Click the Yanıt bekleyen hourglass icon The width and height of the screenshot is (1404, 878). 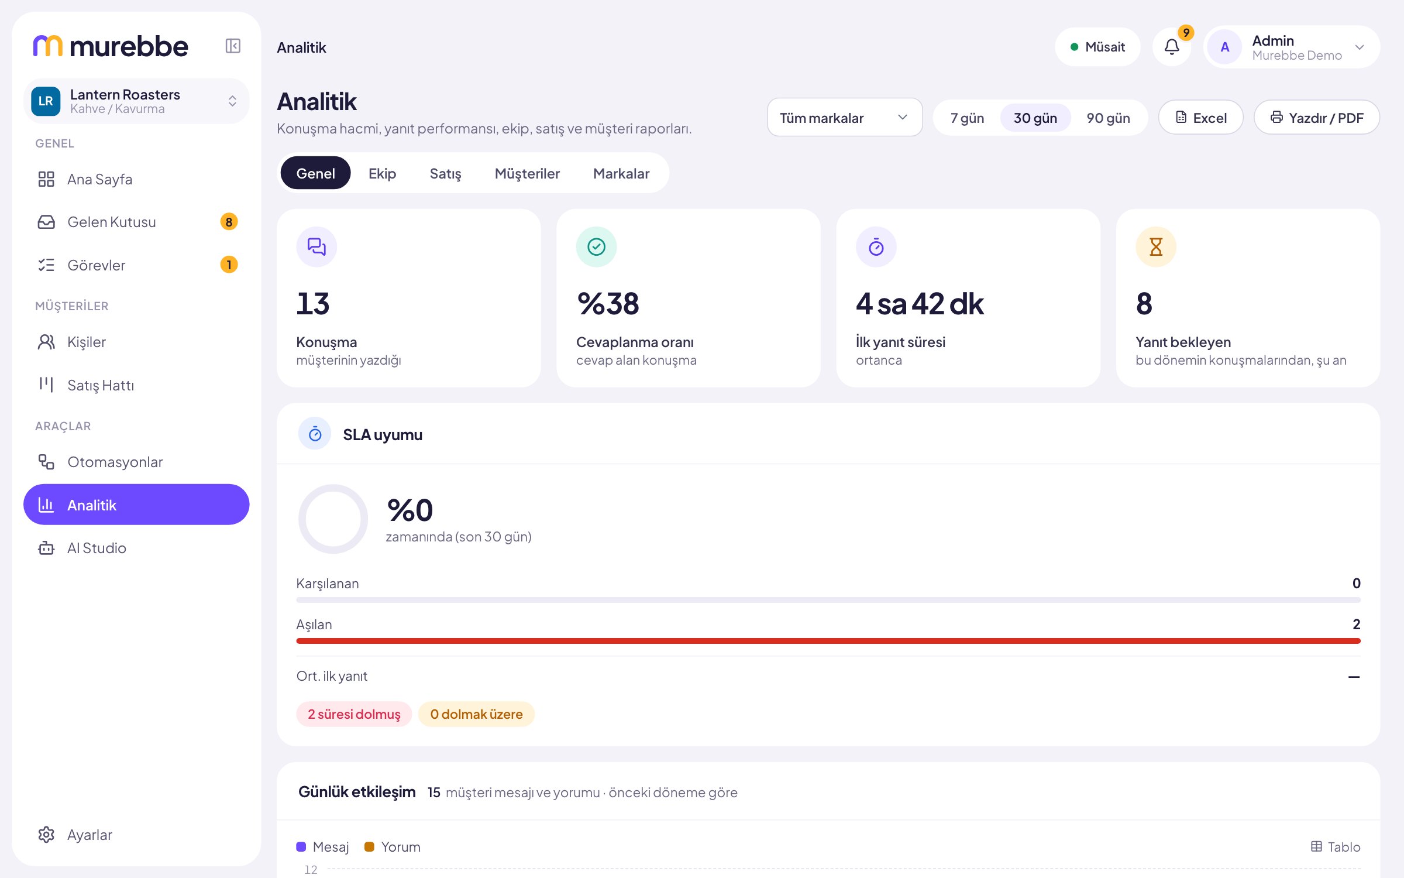click(x=1156, y=246)
